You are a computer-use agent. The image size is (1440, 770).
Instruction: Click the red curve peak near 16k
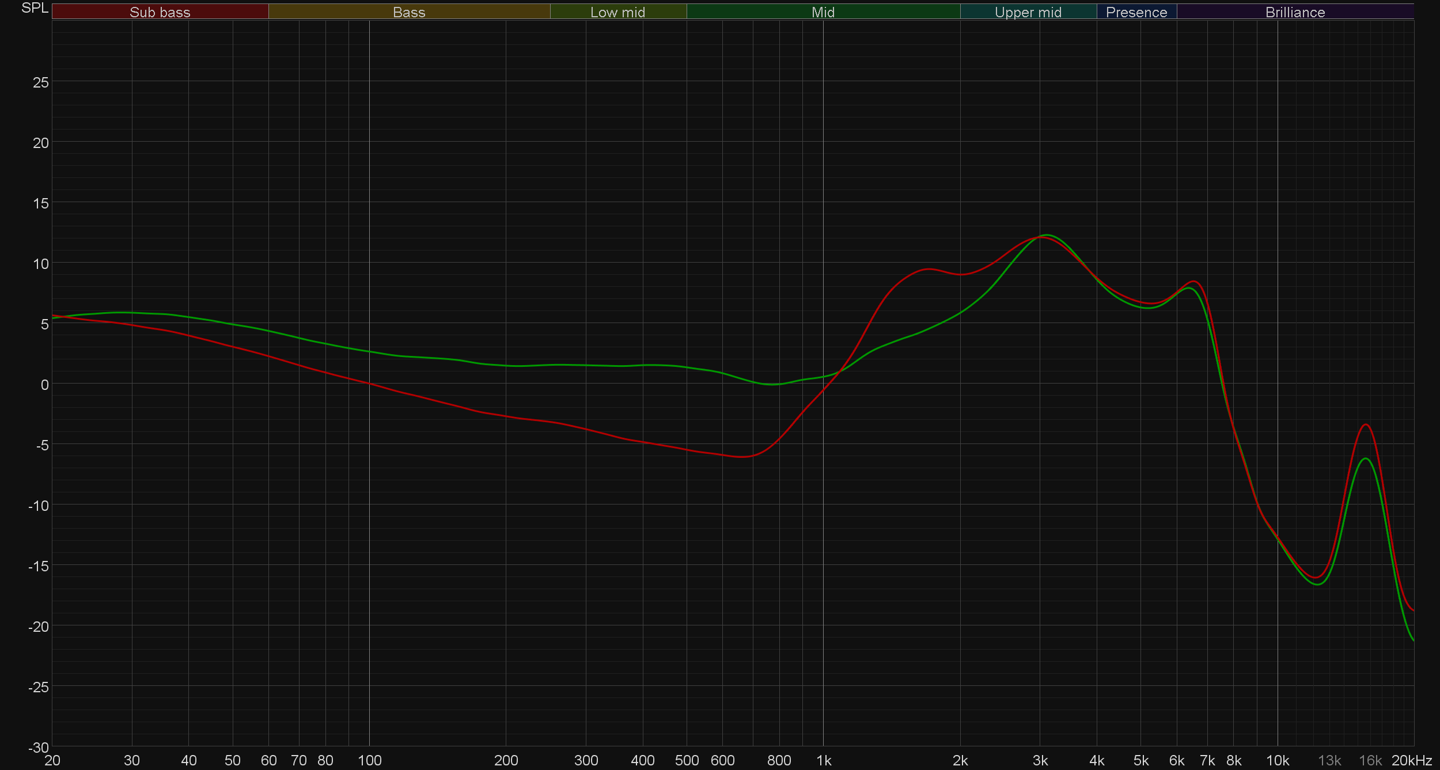tap(1366, 425)
